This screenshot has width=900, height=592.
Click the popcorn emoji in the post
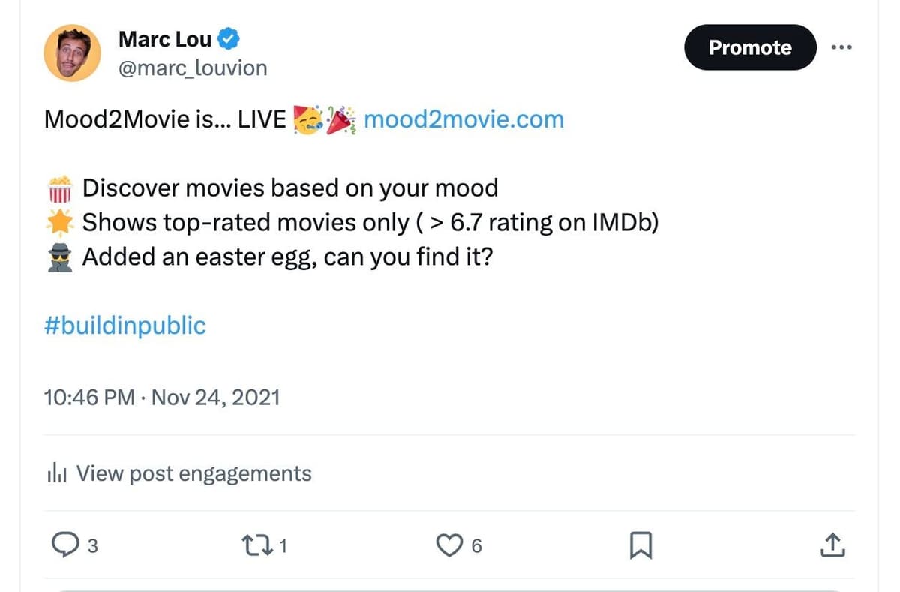59,188
